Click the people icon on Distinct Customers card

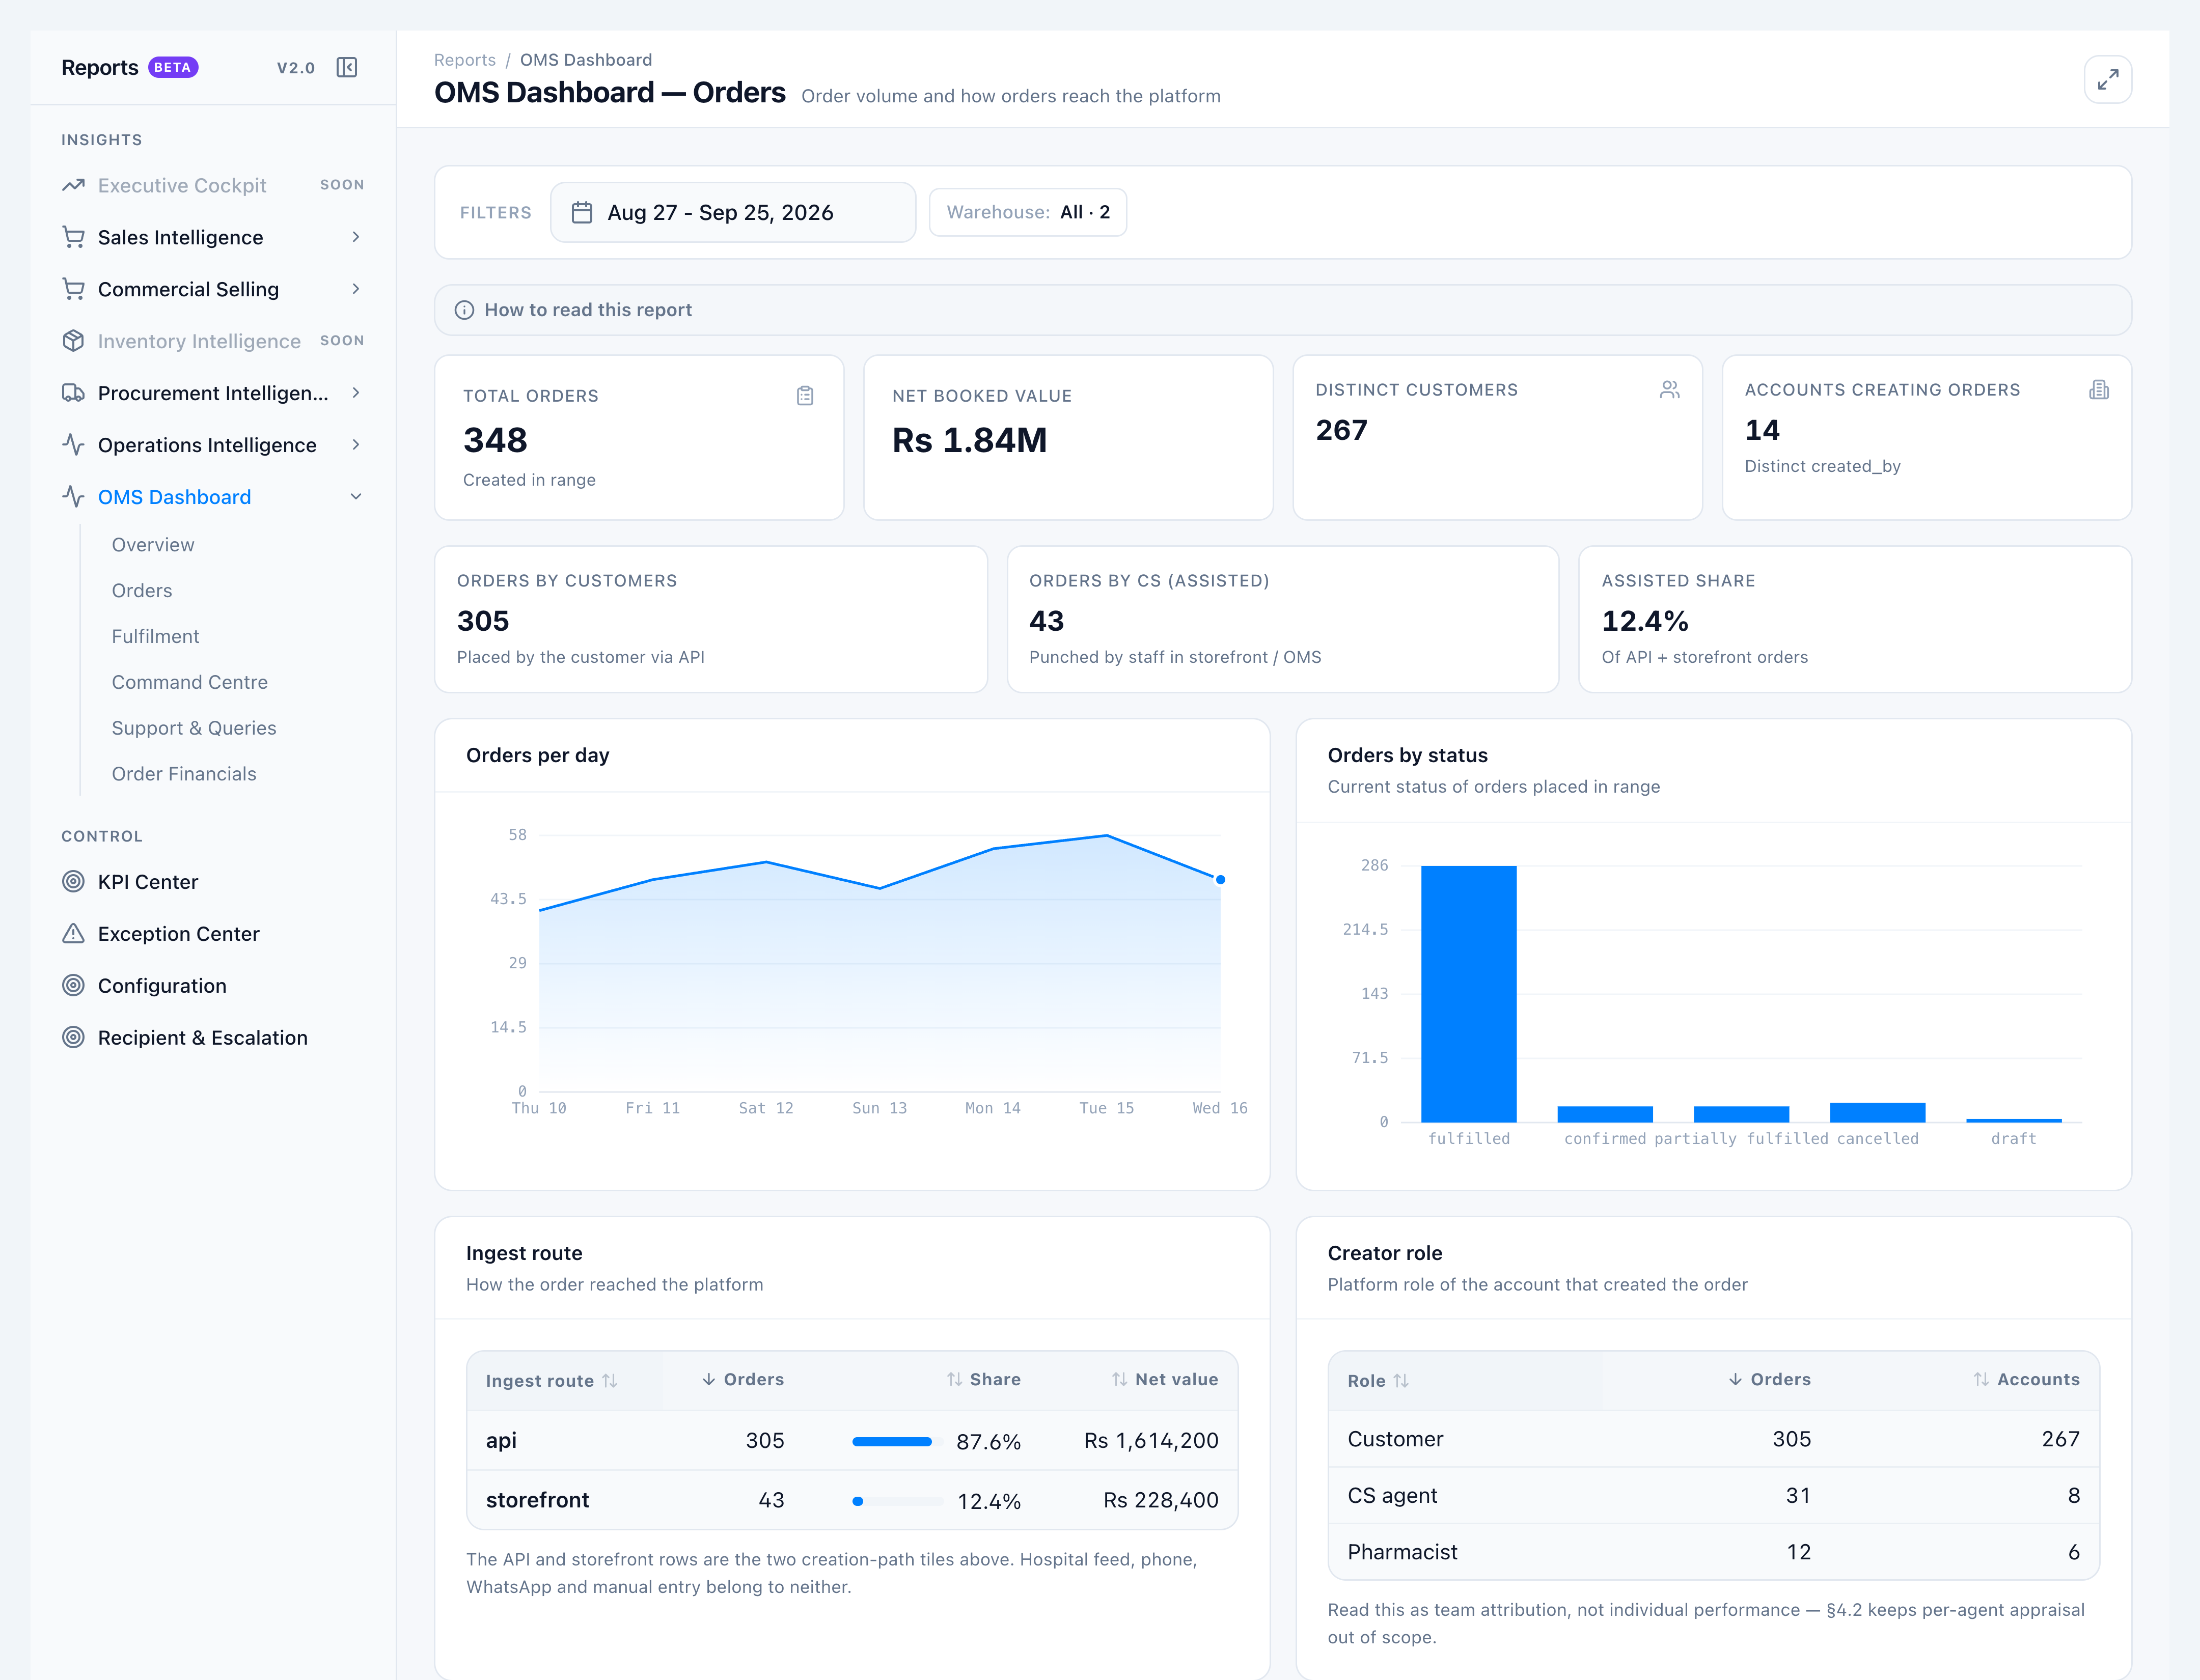[x=1669, y=390]
